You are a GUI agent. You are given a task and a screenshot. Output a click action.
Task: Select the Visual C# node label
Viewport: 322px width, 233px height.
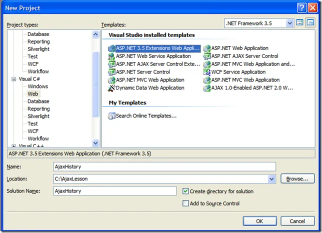pyautogui.click(x=29, y=79)
